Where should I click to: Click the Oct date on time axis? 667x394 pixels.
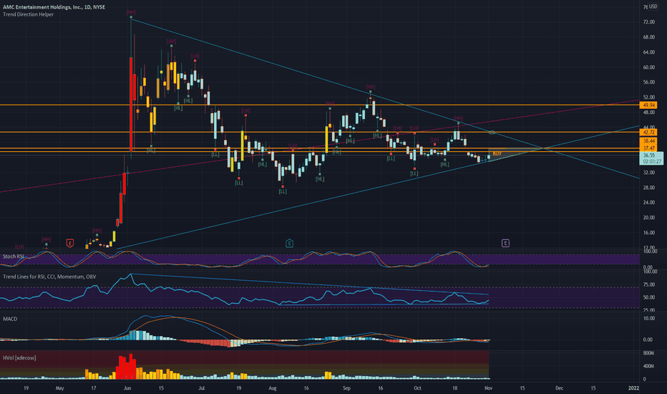pos(417,388)
